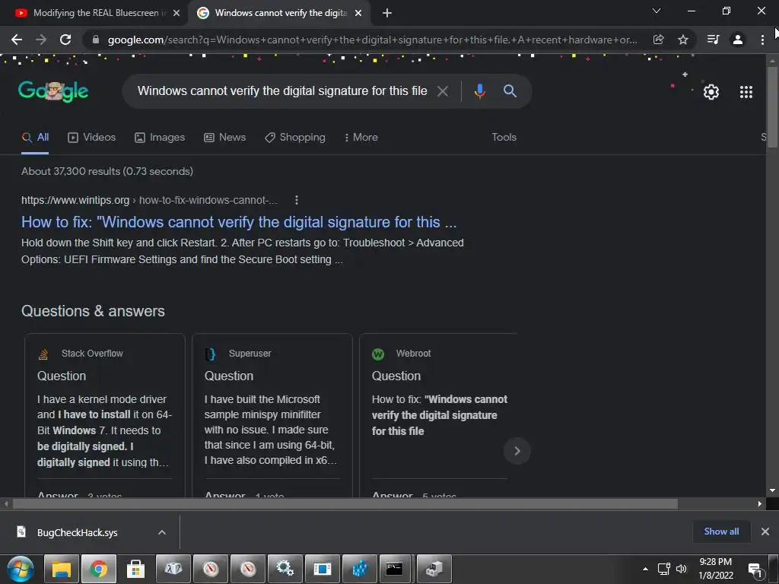The height and width of the screenshot is (584, 779).
Task: Open the notification center icon
Action: [x=755, y=570]
